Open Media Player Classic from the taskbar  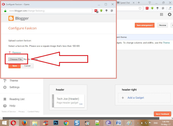[87, 123]
